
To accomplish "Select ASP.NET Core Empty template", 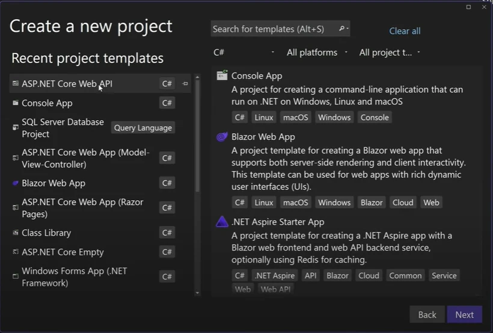I will point(100,252).
